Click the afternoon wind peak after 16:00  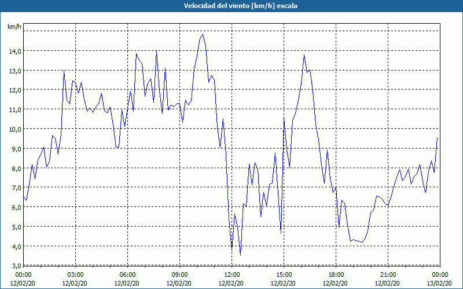304,55
